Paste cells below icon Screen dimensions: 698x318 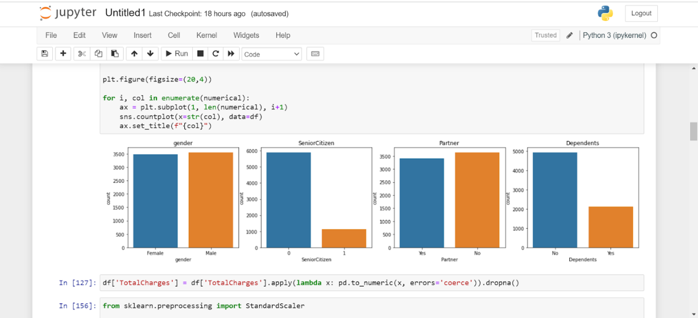click(114, 54)
